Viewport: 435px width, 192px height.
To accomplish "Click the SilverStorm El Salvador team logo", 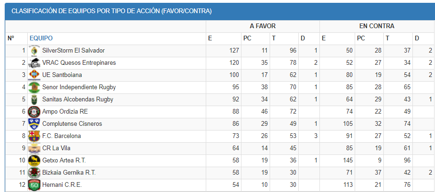I will 34,51.
